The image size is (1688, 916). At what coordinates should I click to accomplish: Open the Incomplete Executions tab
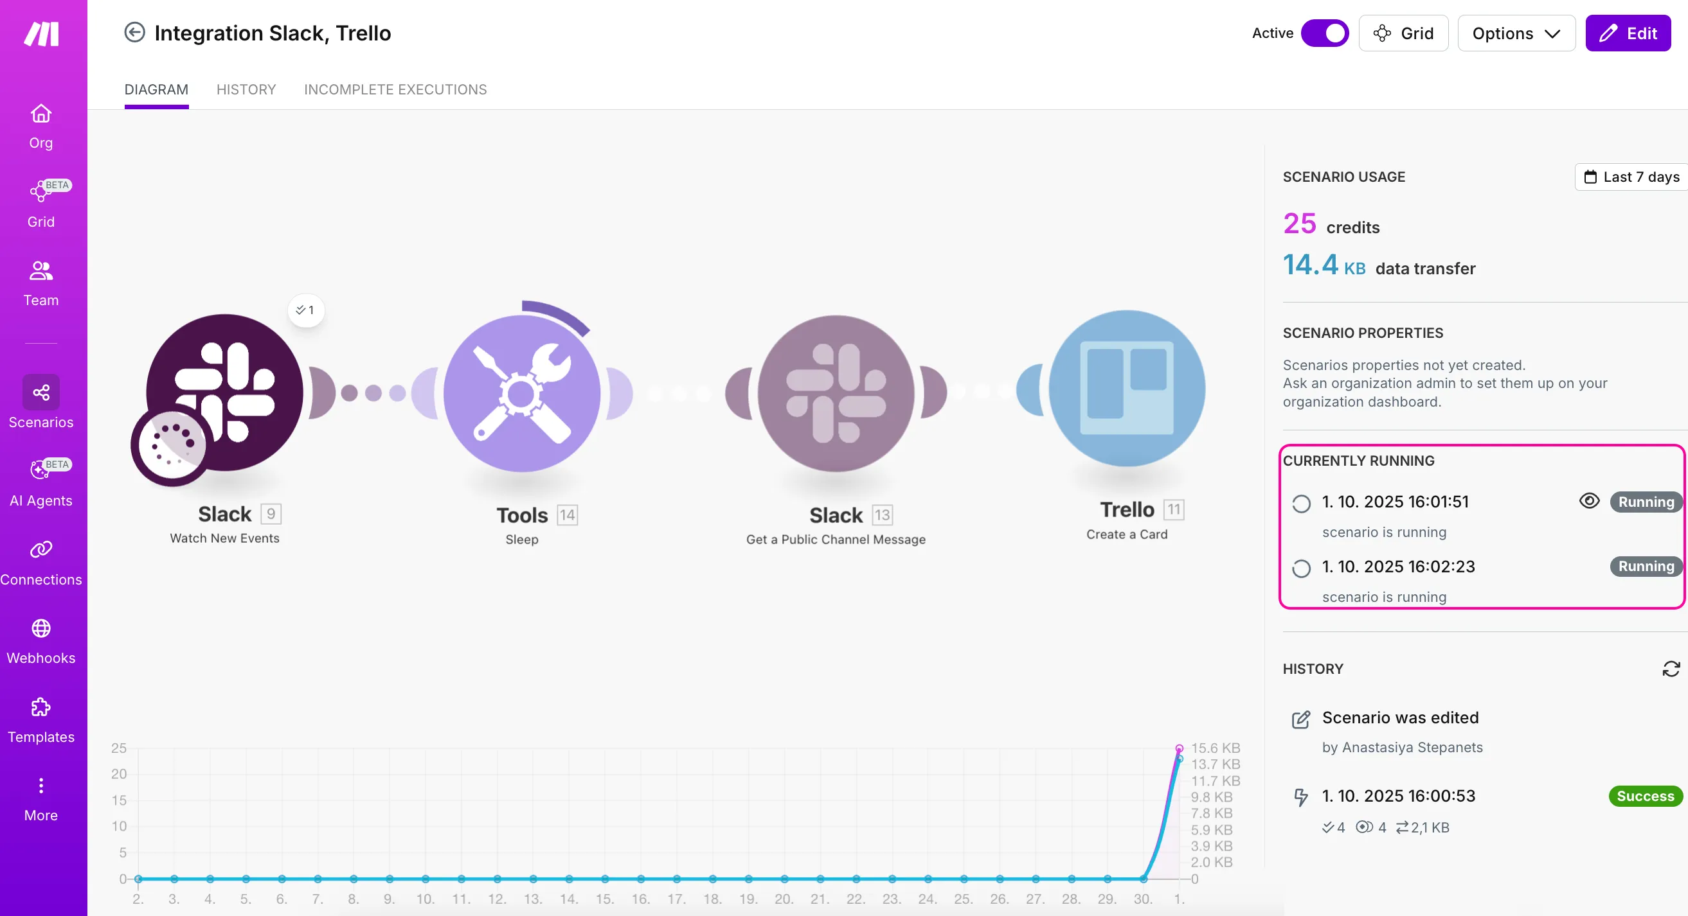(x=395, y=90)
